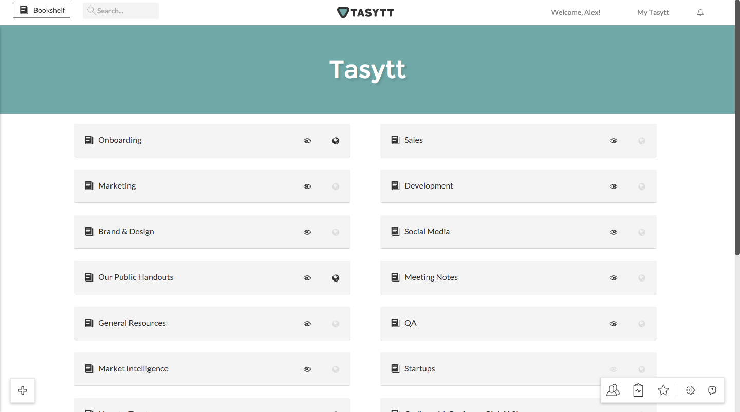
Task: Click the book icon next to Market Intelligence
Action: tap(89, 368)
